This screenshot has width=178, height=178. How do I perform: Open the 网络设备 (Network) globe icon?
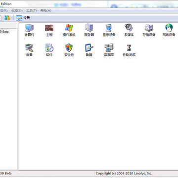[169, 28]
